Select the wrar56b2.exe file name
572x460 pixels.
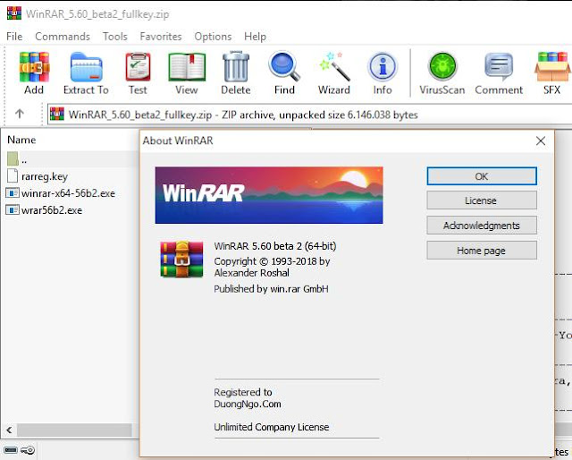[52, 210]
